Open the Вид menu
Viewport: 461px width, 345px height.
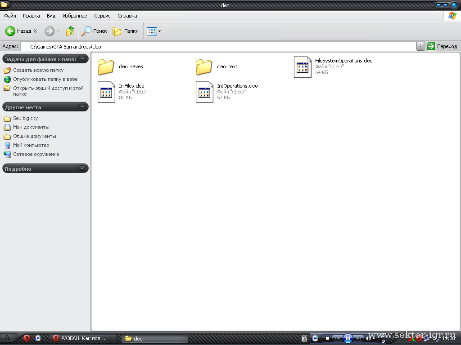tap(51, 16)
